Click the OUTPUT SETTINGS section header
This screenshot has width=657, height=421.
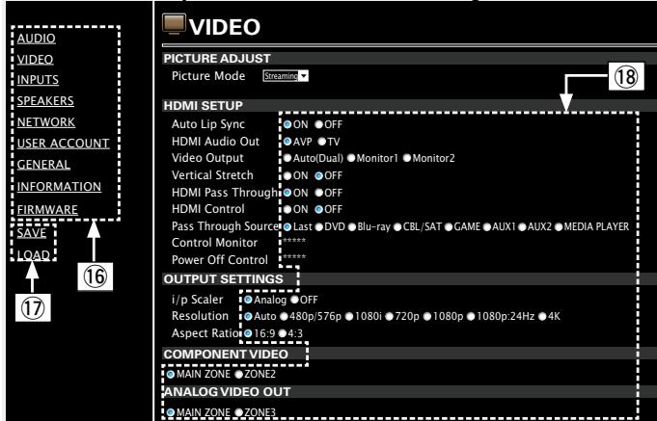click(223, 279)
